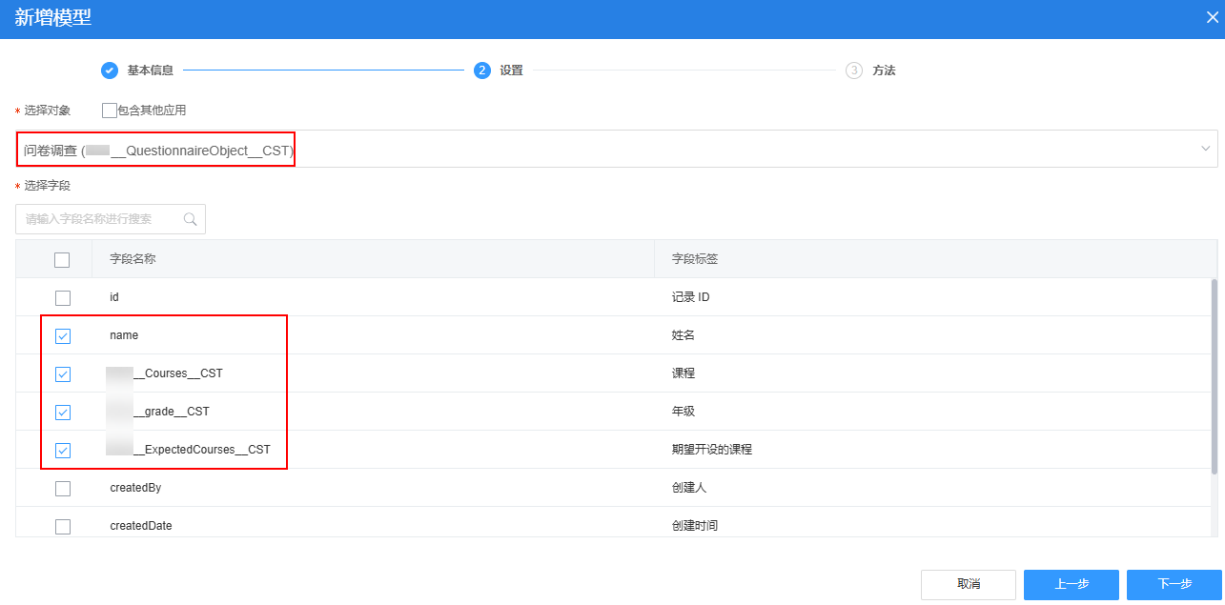This screenshot has height=605, width=1225.
Task: Click the field name text 'name'
Action: pyautogui.click(x=124, y=335)
